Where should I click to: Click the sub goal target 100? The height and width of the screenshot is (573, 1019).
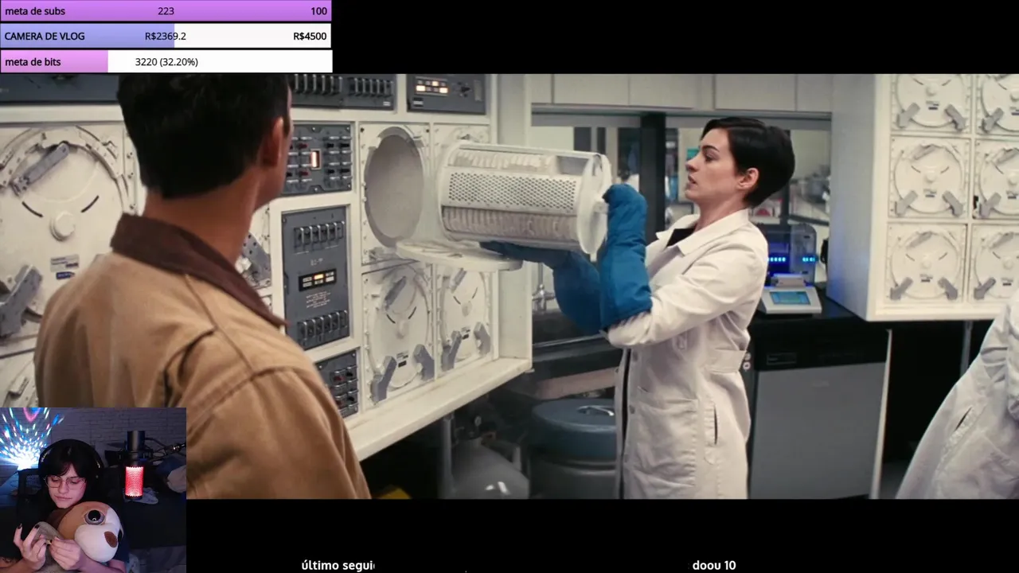coord(318,11)
